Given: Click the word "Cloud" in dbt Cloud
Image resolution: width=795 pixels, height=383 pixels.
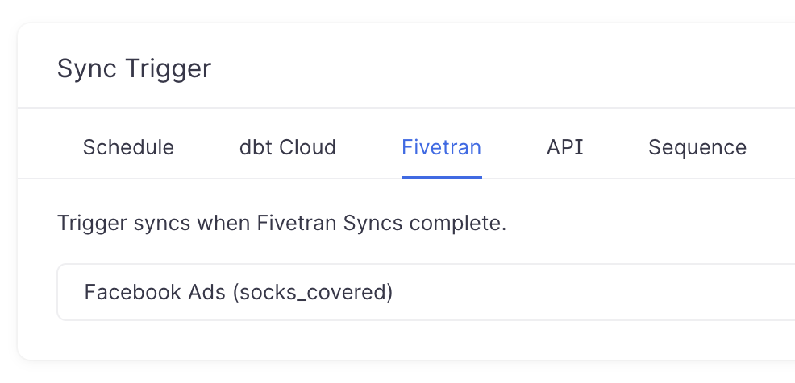Looking at the screenshot, I should [306, 148].
